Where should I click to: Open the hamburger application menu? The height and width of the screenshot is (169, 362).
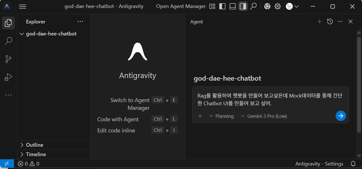(23, 6)
